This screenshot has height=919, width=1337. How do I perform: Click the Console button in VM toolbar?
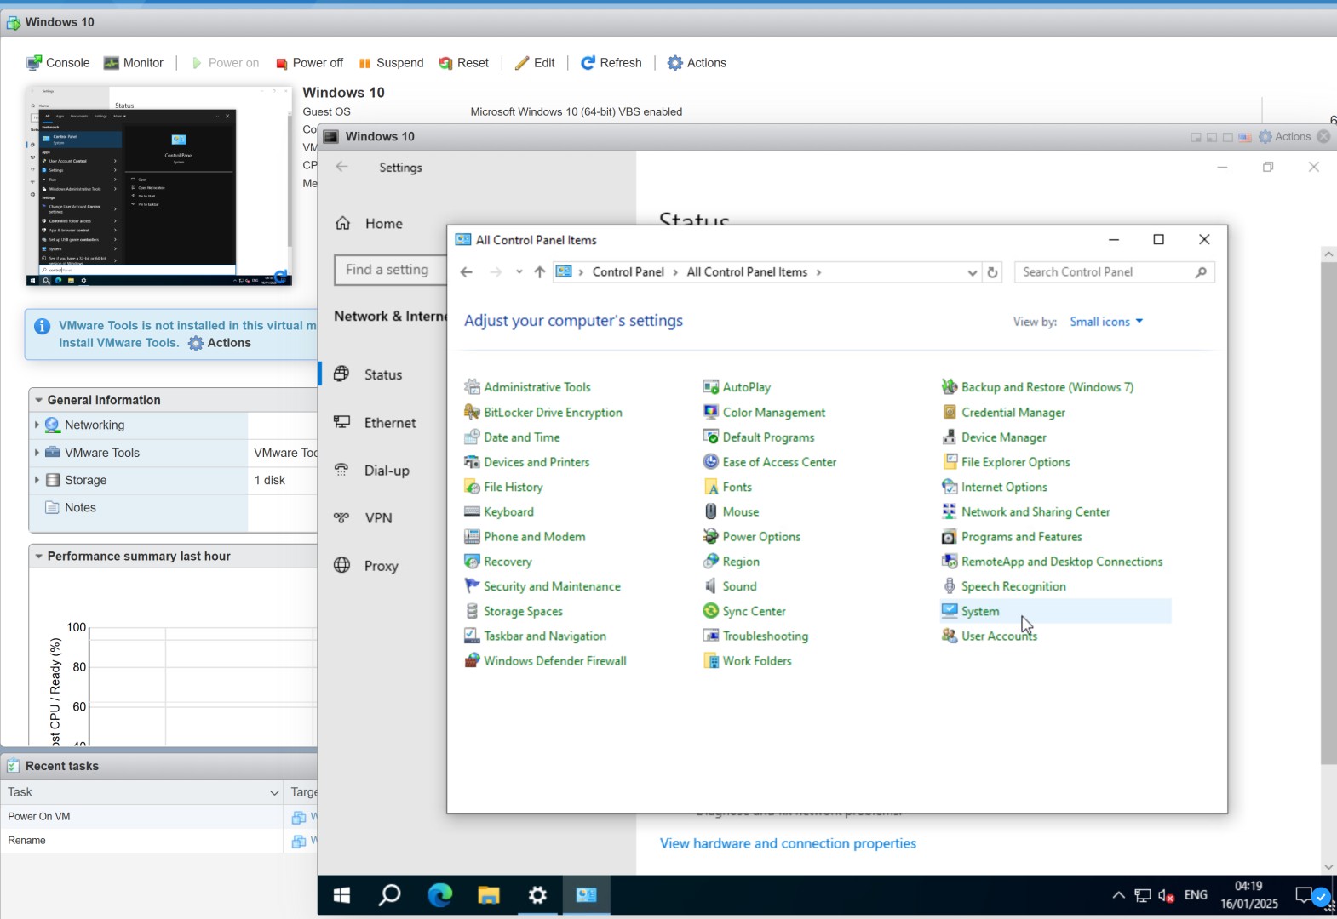click(x=58, y=63)
